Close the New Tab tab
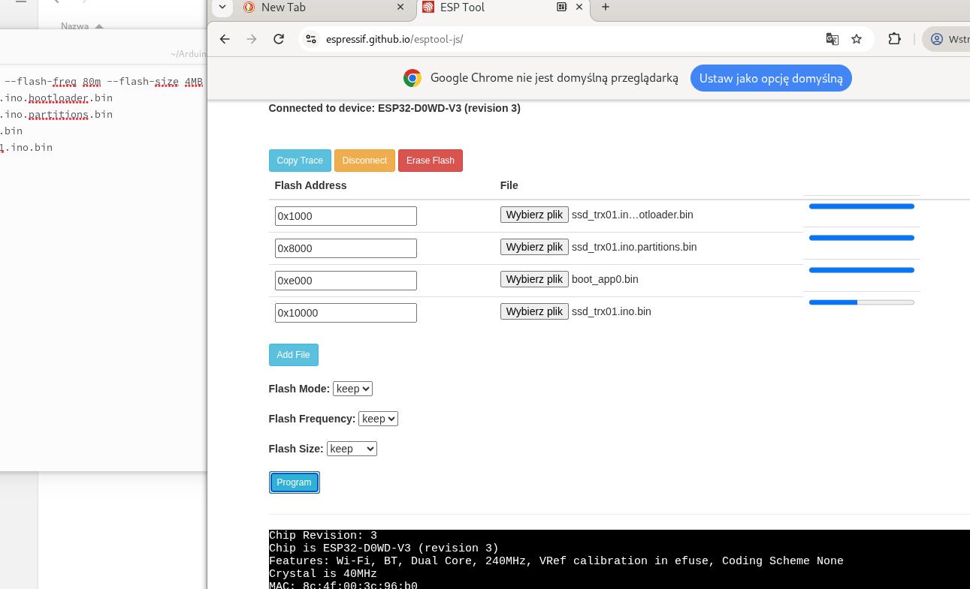 point(400,7)
